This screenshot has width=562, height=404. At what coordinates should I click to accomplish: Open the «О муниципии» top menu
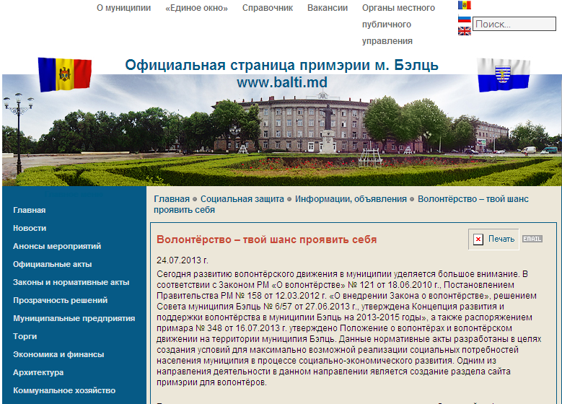click(x=123, y=8)
